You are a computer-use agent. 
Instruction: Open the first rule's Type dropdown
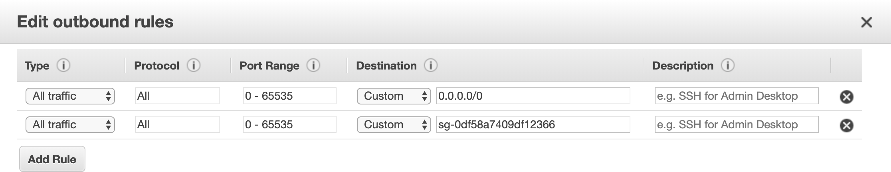70,96
